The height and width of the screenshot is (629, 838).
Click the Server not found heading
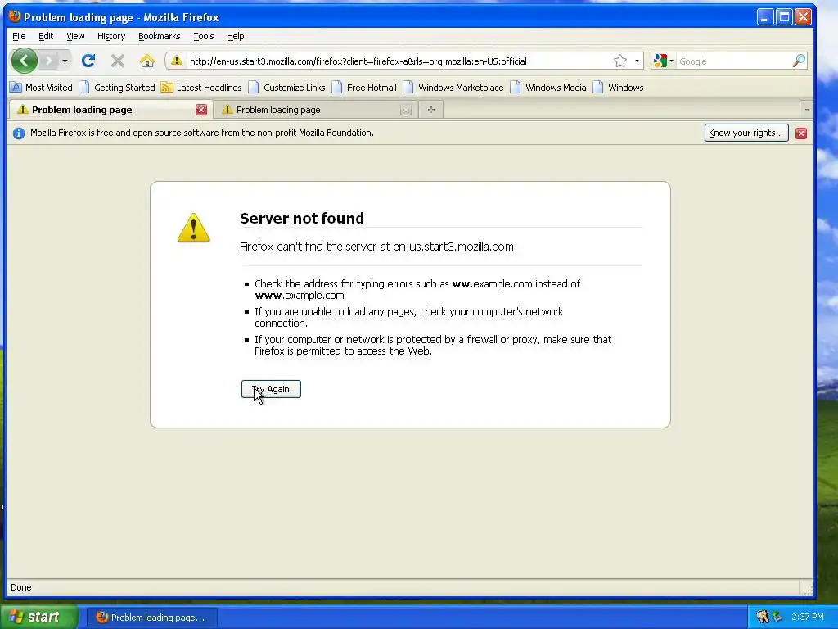(x=301, y=218)
